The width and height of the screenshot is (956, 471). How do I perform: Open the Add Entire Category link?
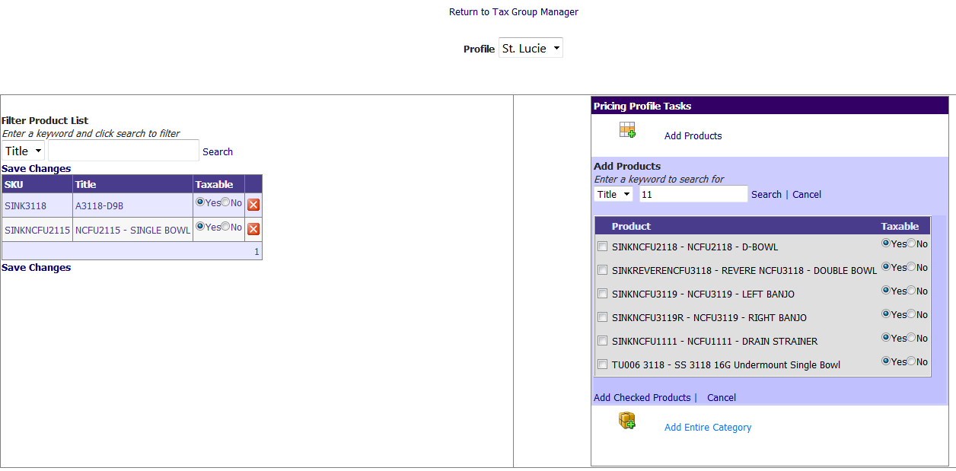[707, 427]
